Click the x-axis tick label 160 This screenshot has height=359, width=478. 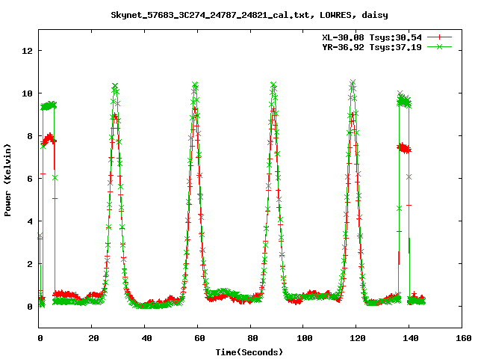pos(464,338)
